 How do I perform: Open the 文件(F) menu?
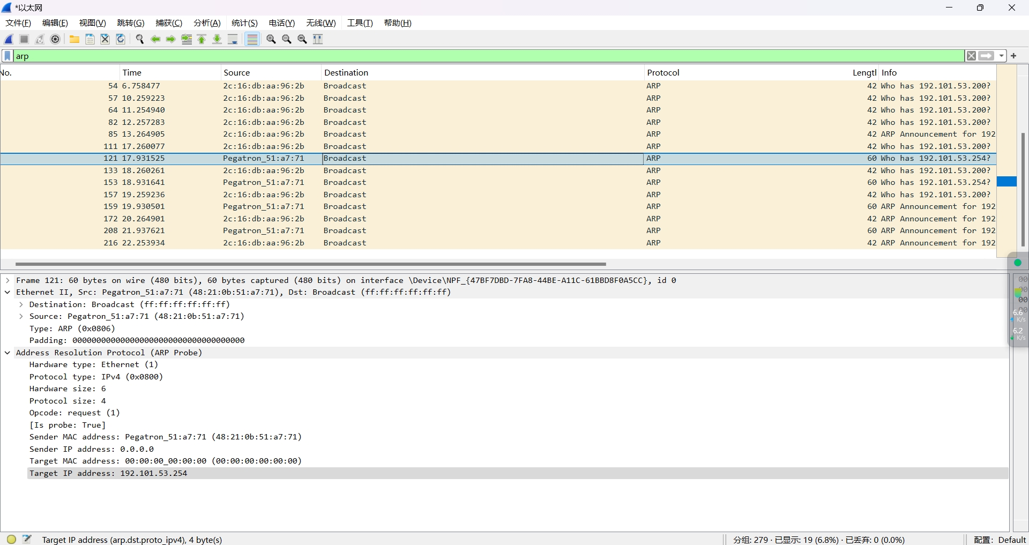(18, 23)
